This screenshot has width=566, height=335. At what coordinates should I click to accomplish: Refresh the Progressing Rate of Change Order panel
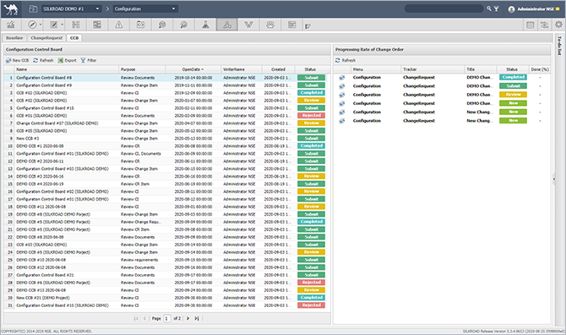coord(346,60)
